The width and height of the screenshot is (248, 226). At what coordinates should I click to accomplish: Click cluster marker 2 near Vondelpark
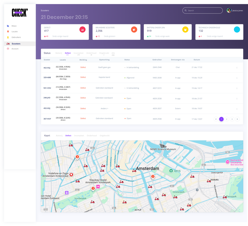(x=93, y=189)
